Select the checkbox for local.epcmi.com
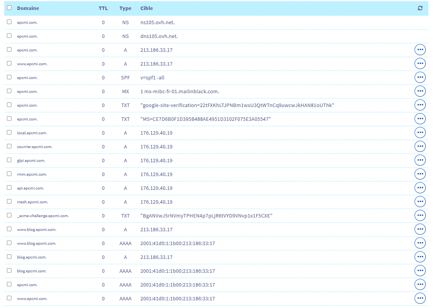 9,132
